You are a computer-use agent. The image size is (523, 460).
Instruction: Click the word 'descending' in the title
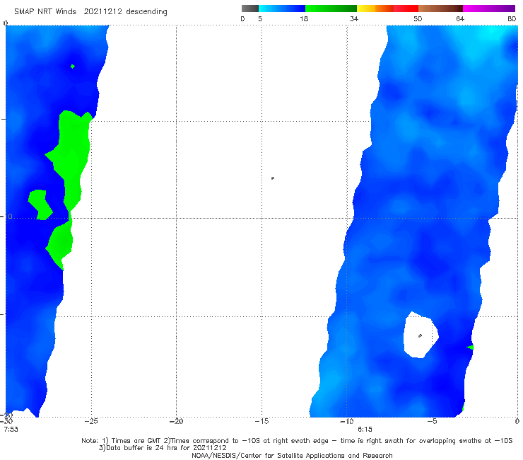147,12
